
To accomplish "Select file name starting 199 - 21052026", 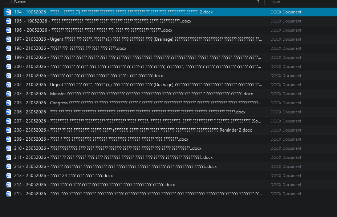I will [138, 57].
